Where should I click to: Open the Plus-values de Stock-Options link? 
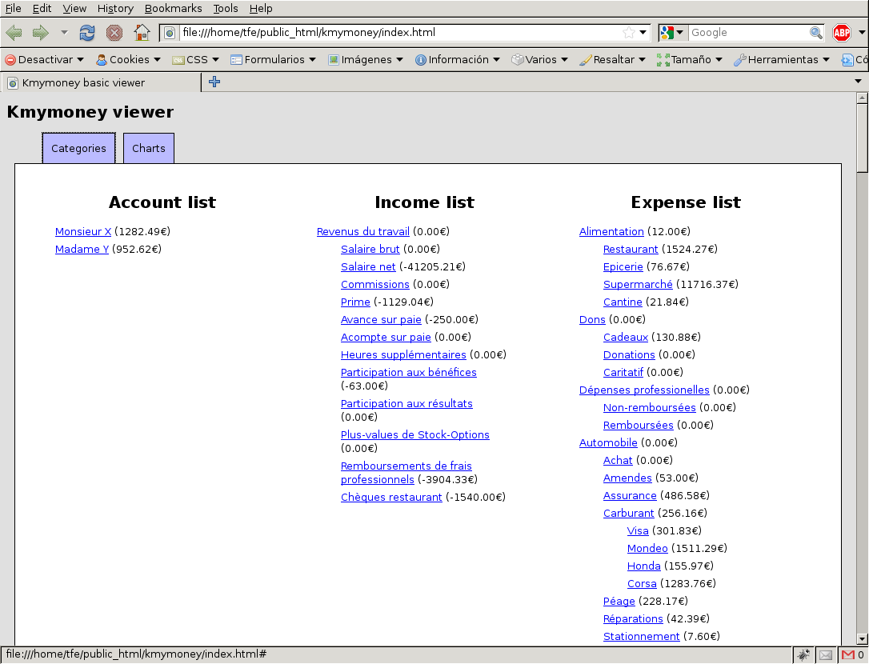(x=415, y=435)
